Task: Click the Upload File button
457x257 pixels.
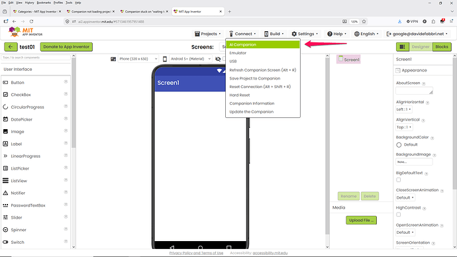Action: pyautogui.click(x=361, y=220)
